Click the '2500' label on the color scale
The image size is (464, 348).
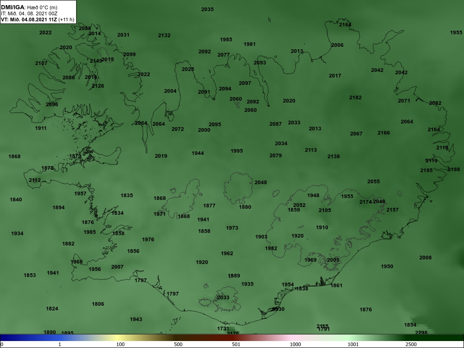click(x=411, y=344)
